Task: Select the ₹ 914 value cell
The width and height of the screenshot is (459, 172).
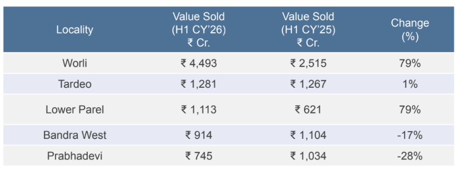Action: (x=199, y=135)
